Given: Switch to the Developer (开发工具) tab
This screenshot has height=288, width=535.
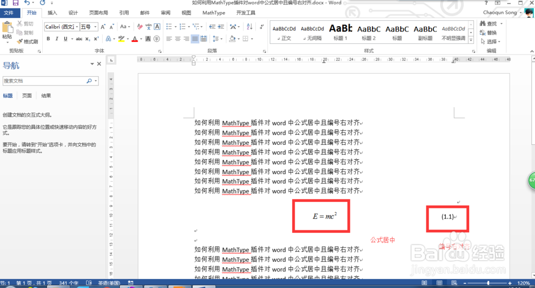Looking at the screenshot, I should pos(246,13).
